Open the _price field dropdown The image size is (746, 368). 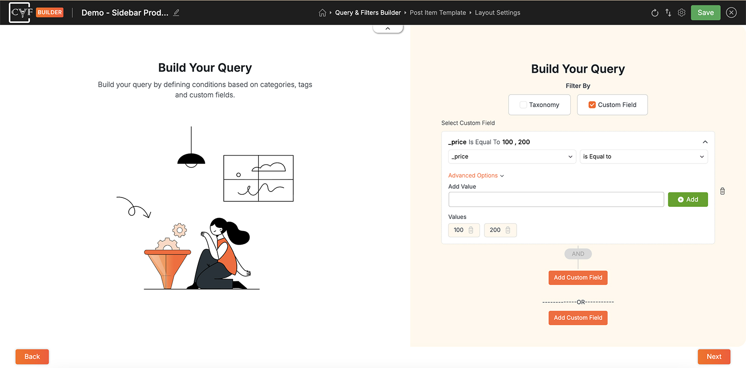tap(512, 157)
